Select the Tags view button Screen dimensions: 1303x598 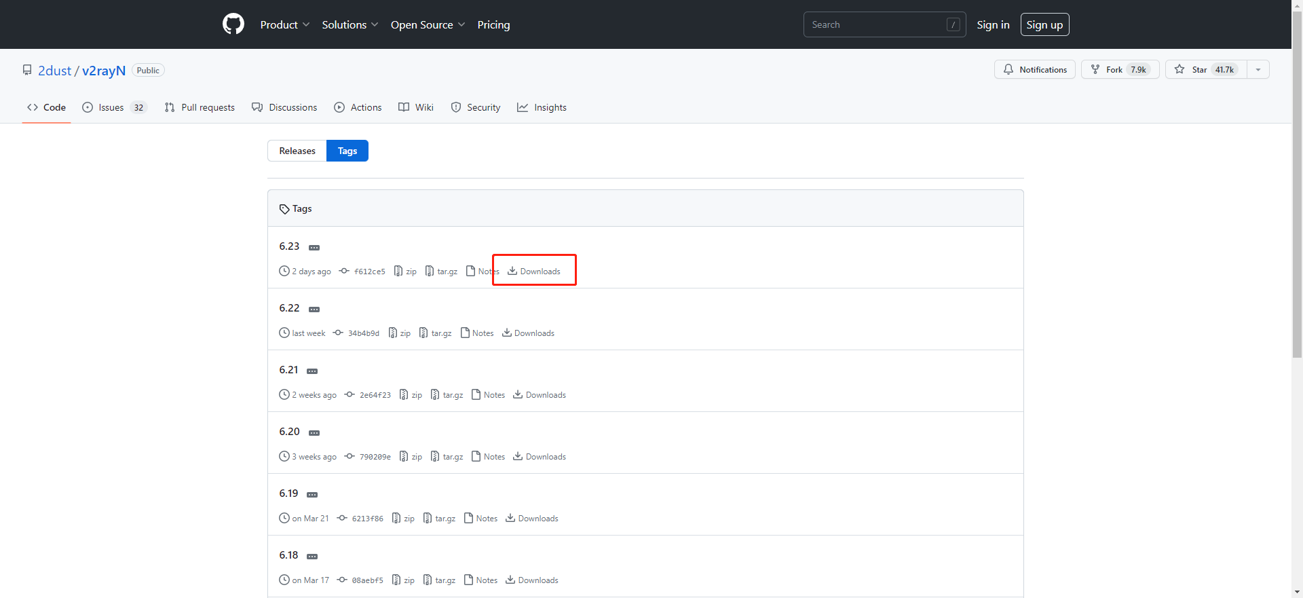coord(347,151)
